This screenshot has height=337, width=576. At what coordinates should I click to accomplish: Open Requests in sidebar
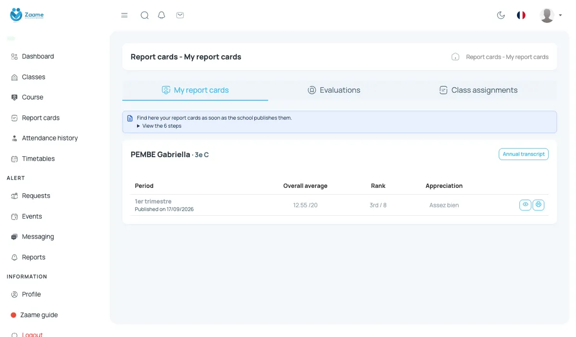(31, 196)
